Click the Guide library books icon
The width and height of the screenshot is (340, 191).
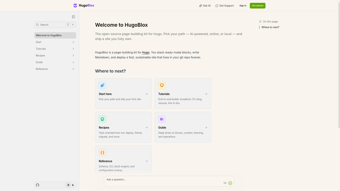[162, 119]
